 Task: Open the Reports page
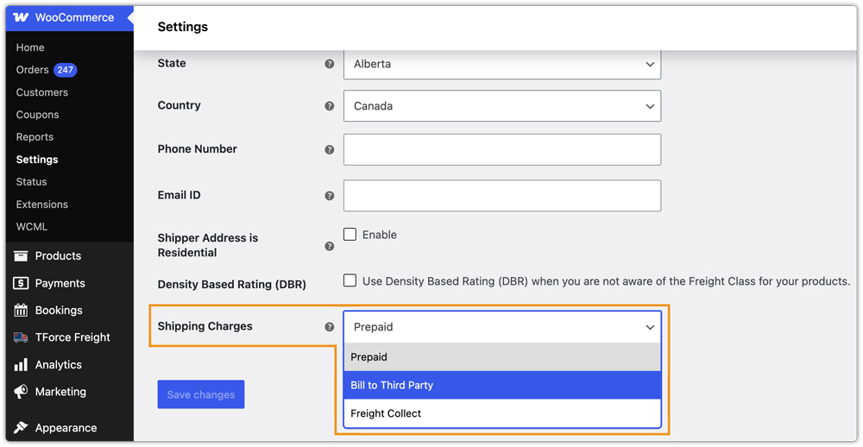tap(35, 137)
